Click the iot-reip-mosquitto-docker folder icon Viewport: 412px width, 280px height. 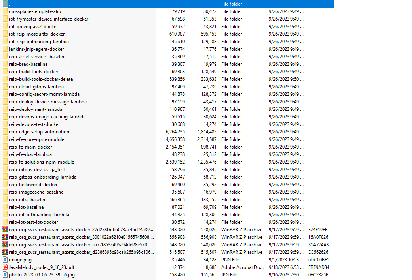click(5, 34)
